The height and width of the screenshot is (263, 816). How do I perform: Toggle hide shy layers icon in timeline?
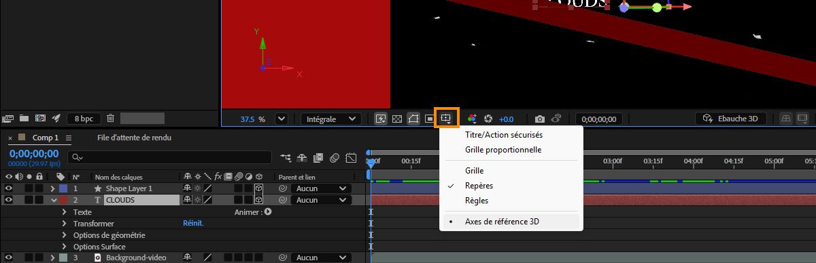[x=302, y=158]
